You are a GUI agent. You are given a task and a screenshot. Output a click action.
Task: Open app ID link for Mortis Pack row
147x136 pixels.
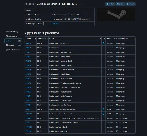click(28, 74)
